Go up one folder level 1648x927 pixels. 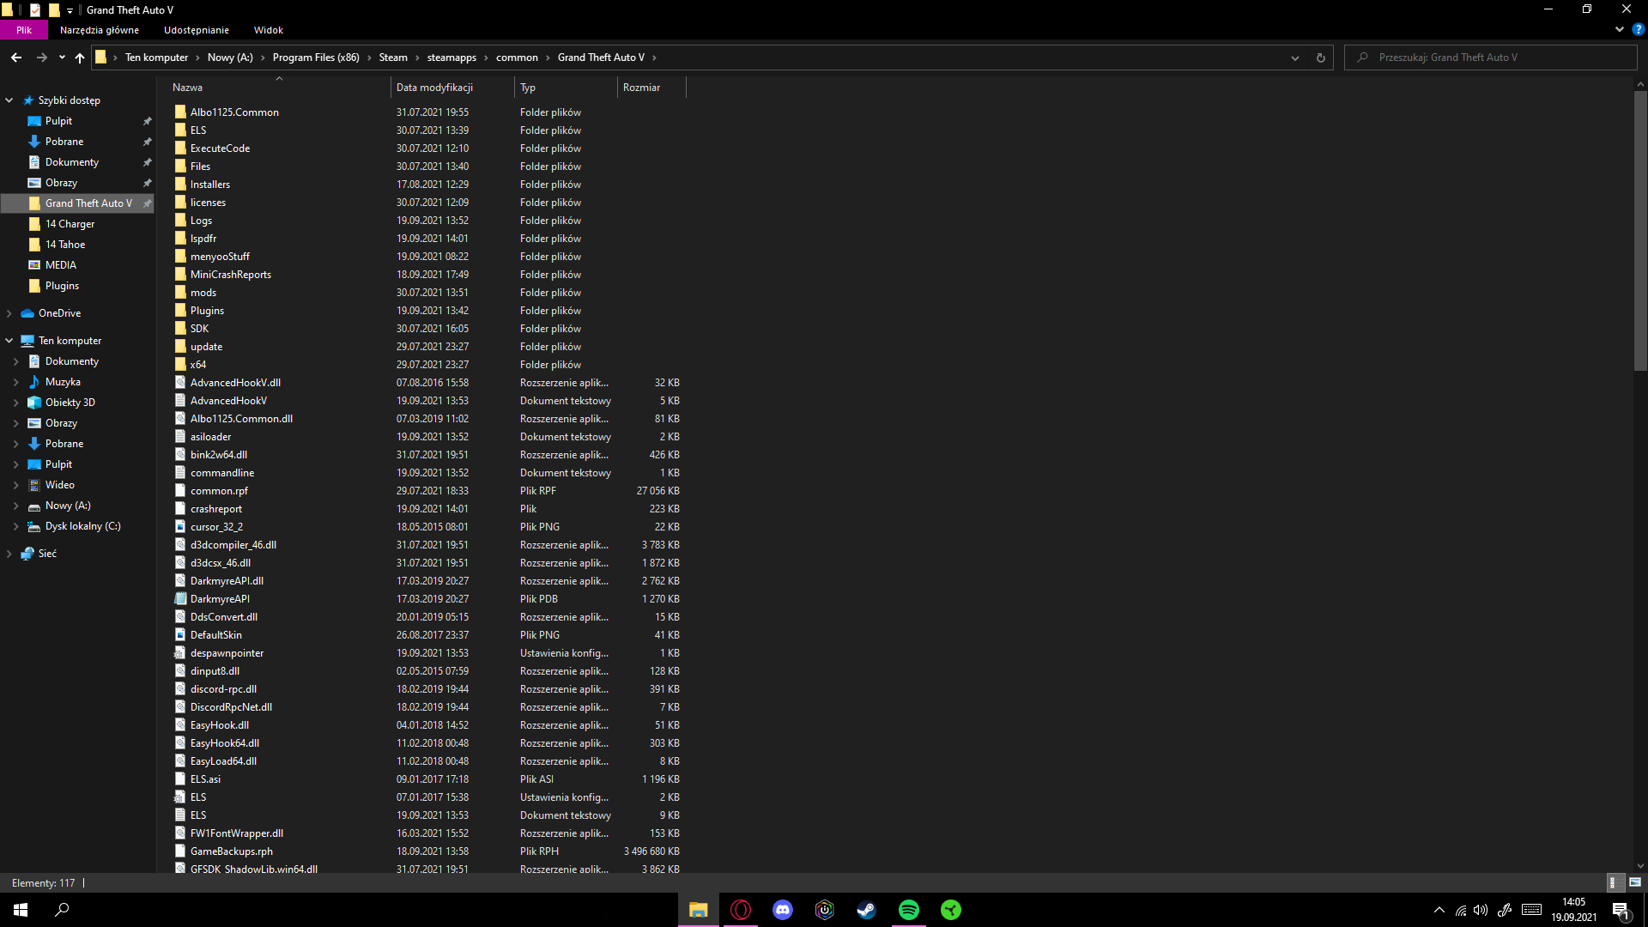(x=80, y=58)
